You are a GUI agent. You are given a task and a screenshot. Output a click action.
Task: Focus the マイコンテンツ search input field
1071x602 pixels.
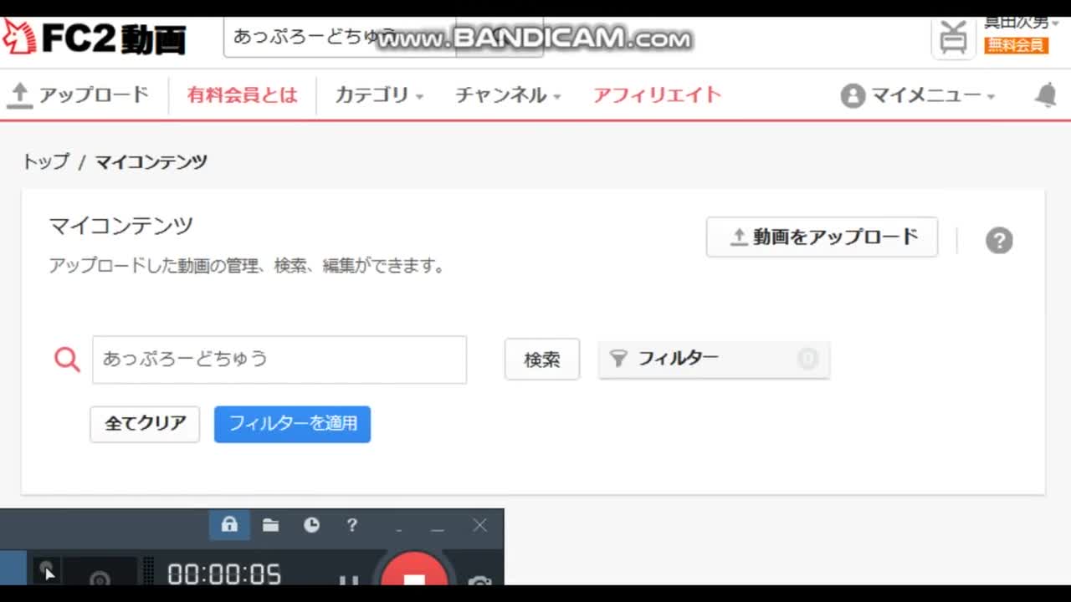(x=279, y=360)
